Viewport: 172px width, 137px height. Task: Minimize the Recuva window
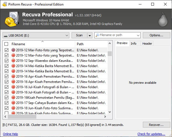(140, 4)
